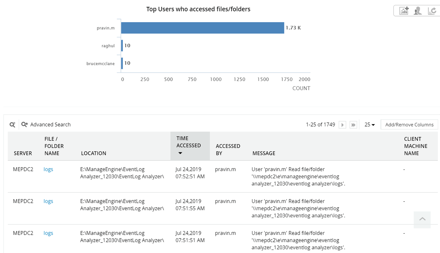The height and width of the screenshot is (253, 440).
Task: Click the user silhouette icon at top right
Action: [x=418, y=11]
